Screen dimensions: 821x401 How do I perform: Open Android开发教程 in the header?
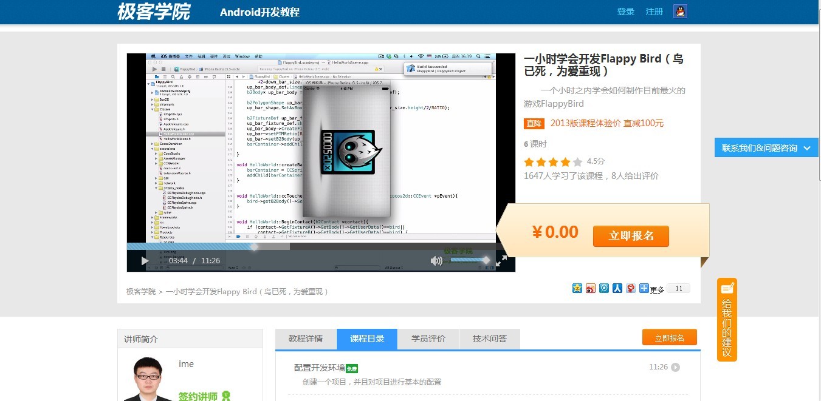(259, 12)
